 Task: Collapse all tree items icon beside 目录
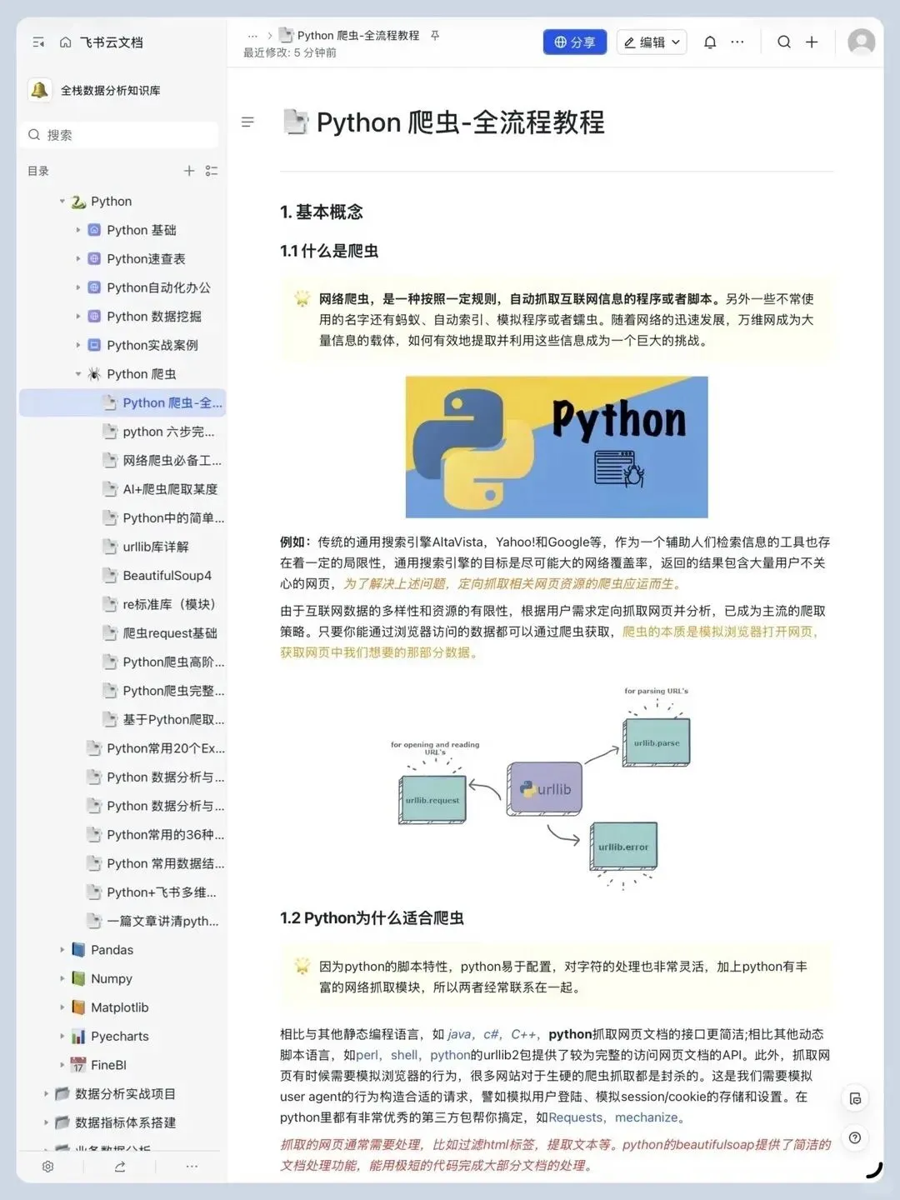[x=212, y=171]
